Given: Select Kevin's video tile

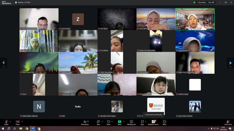Looking at the screenshot, I should pos(39,85).
